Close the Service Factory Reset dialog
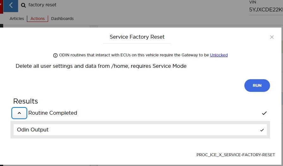Image resolution: width=283 pixels, height=166 pixels. point(272,37)
